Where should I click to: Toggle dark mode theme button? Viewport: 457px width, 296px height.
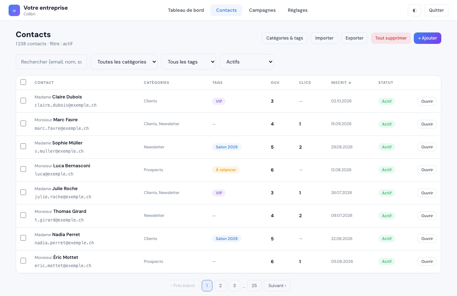[x=415, y=10]
